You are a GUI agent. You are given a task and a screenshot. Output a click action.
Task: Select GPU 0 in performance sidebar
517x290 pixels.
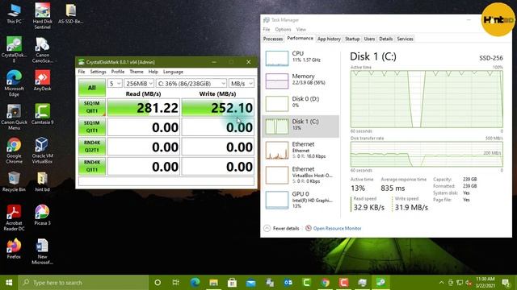tap(301, 200)
